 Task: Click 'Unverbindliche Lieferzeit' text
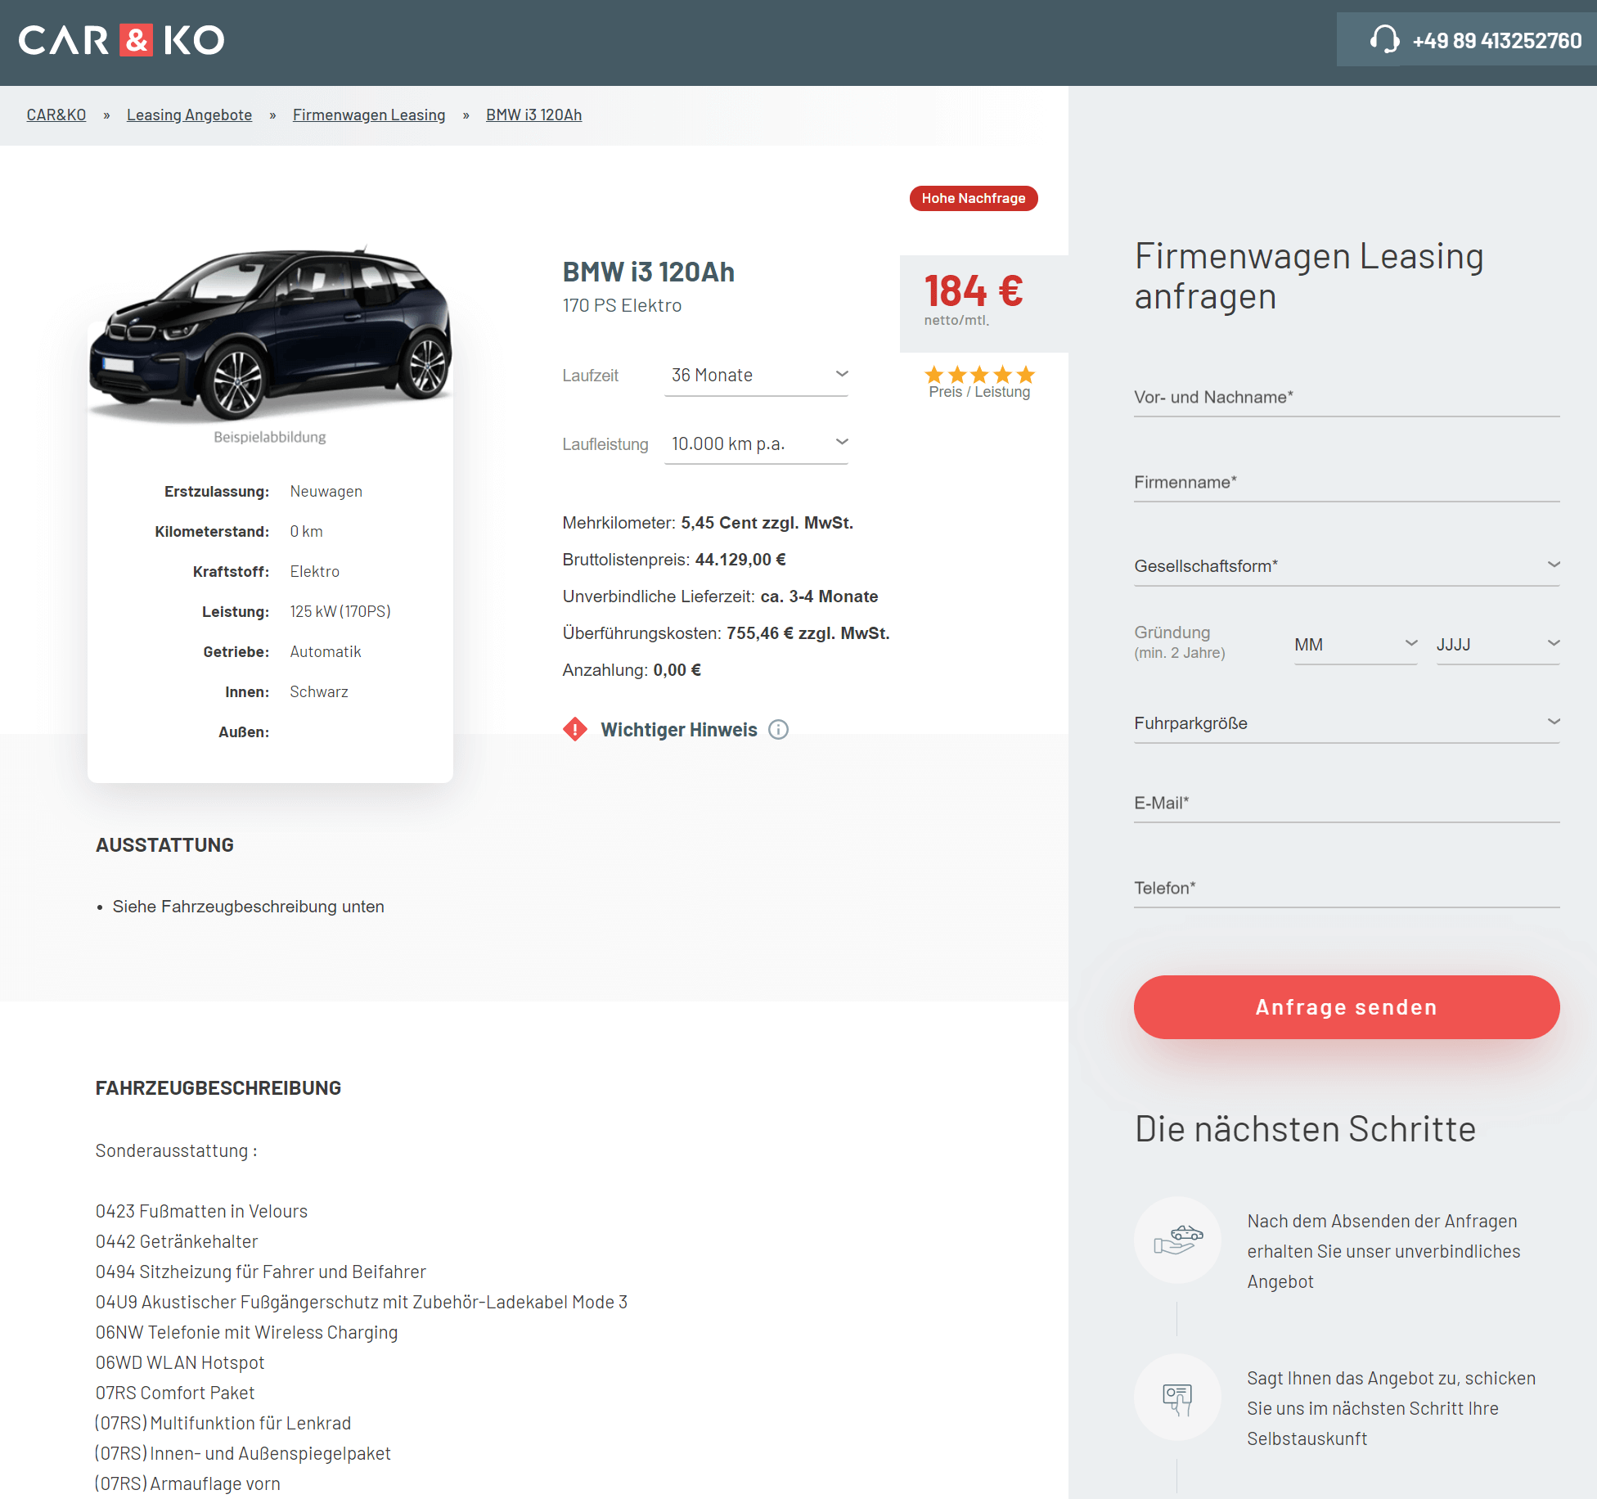(x=720, y=596)
